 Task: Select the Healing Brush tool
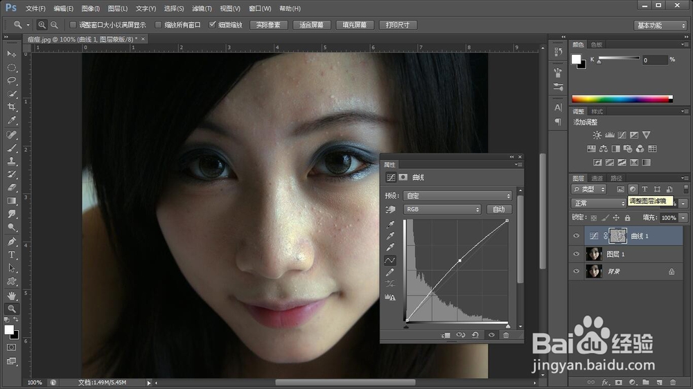12,135
